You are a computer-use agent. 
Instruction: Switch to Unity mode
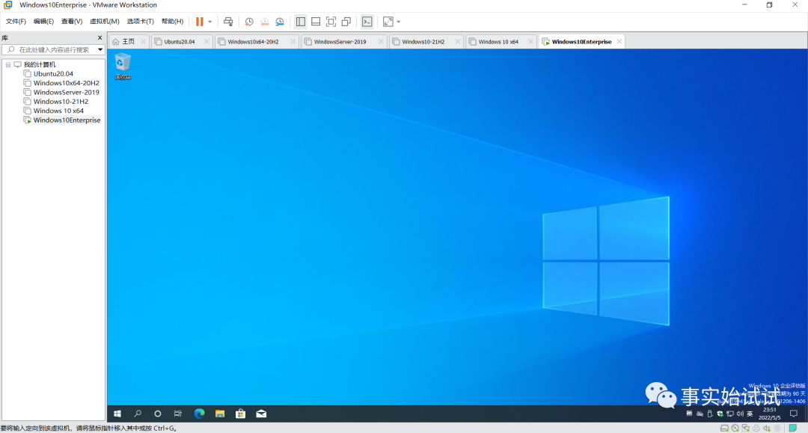click(346, 22)
